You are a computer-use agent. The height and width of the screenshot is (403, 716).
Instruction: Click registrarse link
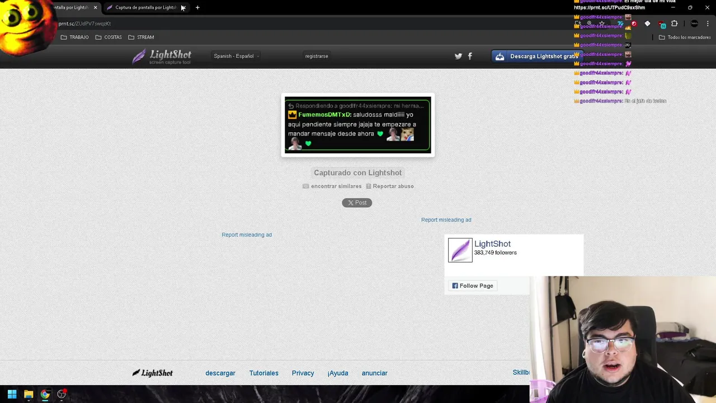click(317, 56)
